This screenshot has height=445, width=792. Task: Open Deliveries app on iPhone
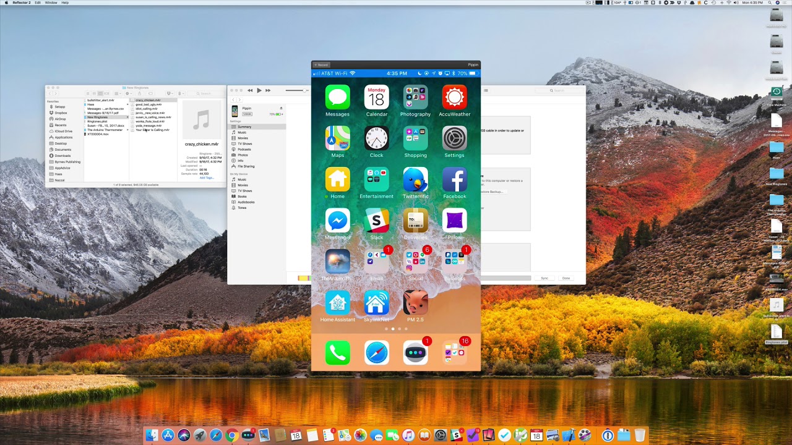pyautogui.click(x=415, y=221)
